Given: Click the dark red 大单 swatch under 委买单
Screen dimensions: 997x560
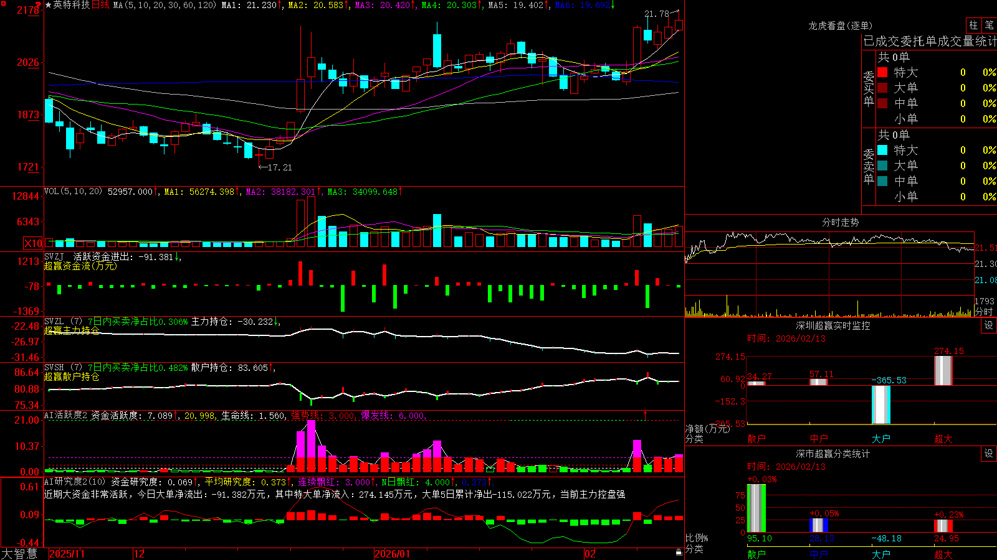Looking at the screenshot, I should click(882, 88).
